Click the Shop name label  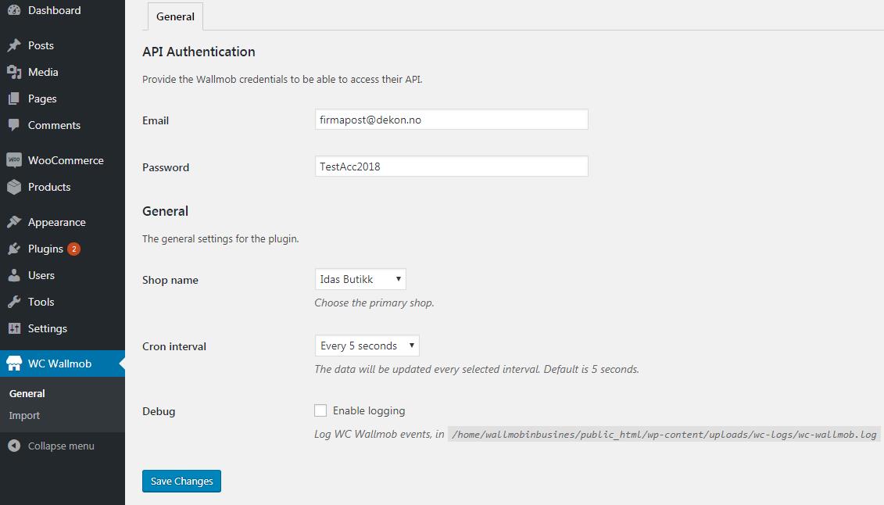click(x=170, y=280)
